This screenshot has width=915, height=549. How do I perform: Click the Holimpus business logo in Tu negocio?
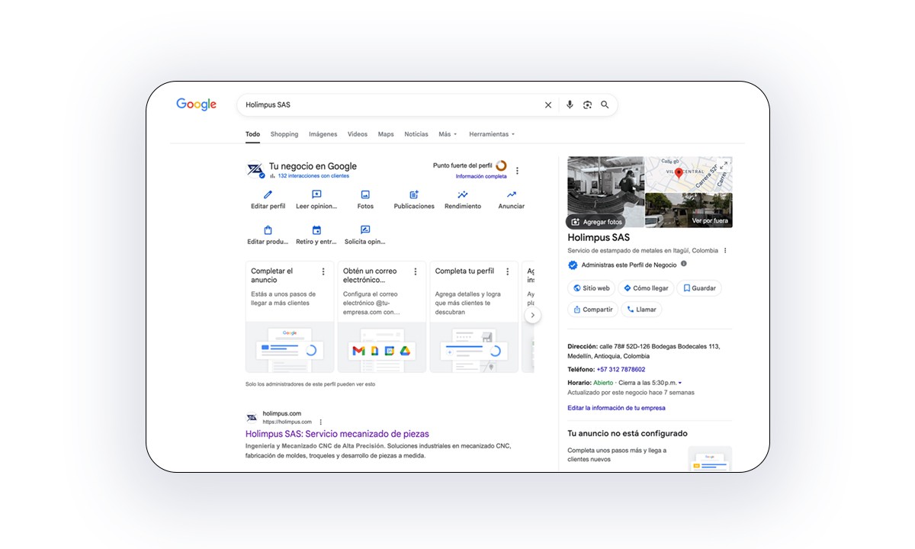(x=255, y=170)
